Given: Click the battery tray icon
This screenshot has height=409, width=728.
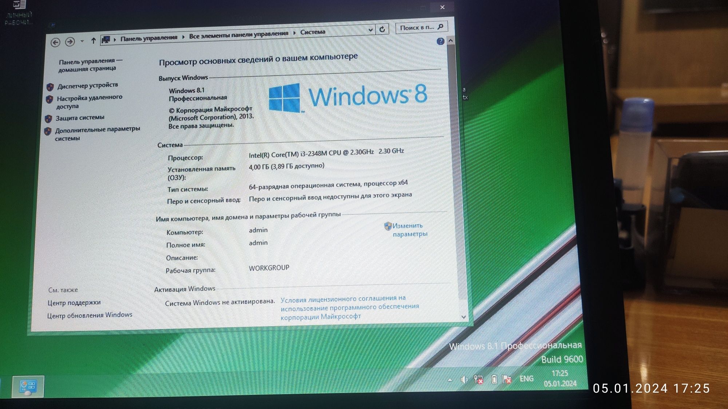Looking at the screenshot, I should 494,379.
